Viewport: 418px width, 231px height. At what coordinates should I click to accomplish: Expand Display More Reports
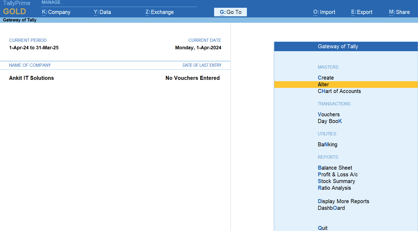click(x=343, y=201)
